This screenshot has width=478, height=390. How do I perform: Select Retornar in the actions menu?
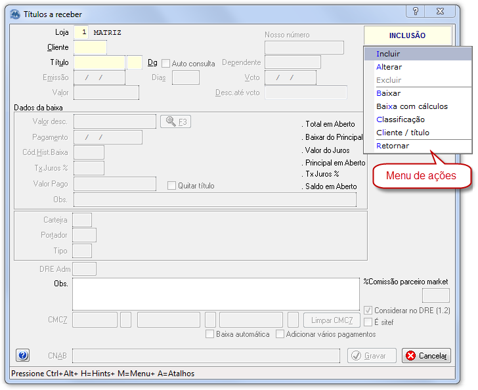click(x=418, y=146)
